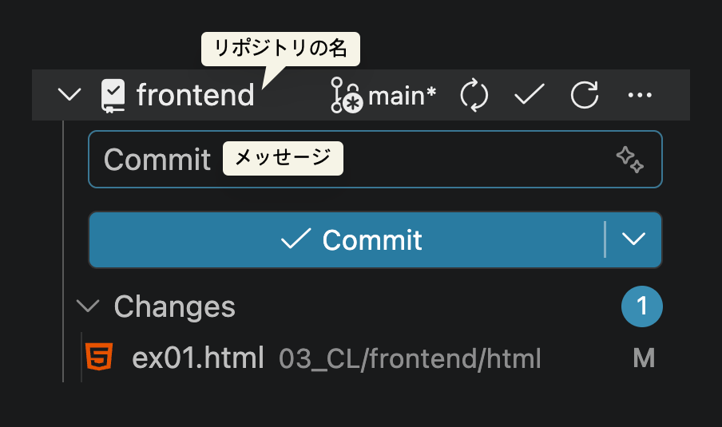Open the More Actions ellipsis menu
Image resolution: width=722 pixels, height=427 pixels.
(640, 95)
